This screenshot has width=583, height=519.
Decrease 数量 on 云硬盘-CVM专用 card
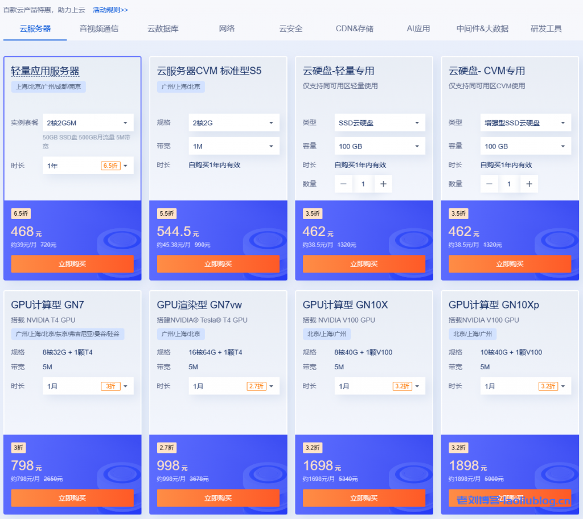click(489, 184)
